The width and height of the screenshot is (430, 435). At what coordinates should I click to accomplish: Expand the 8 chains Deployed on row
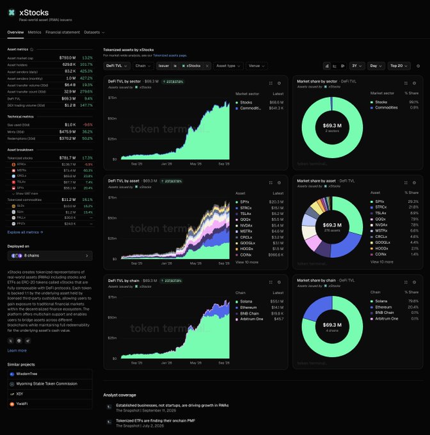pos(50,256)
